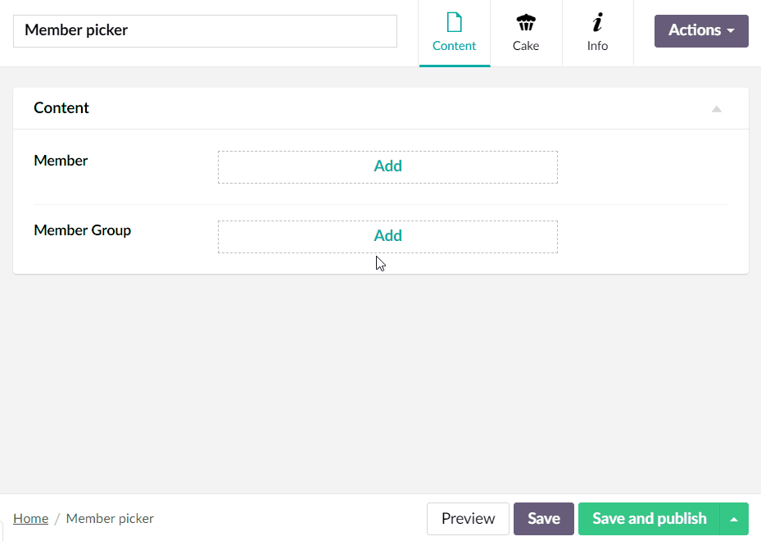The height and width of the screenshot is (541, 761).
Task: Save the document without publishing
Action: (x=543, y=518)
